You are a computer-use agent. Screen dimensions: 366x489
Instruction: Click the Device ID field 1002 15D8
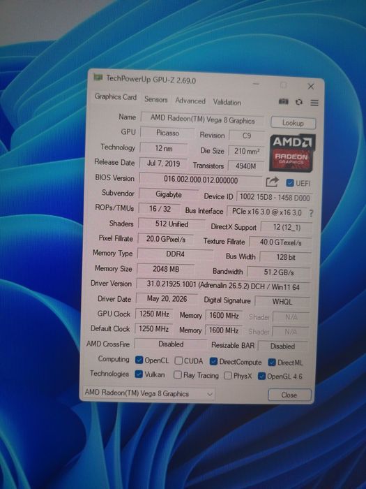coord(275,198)
